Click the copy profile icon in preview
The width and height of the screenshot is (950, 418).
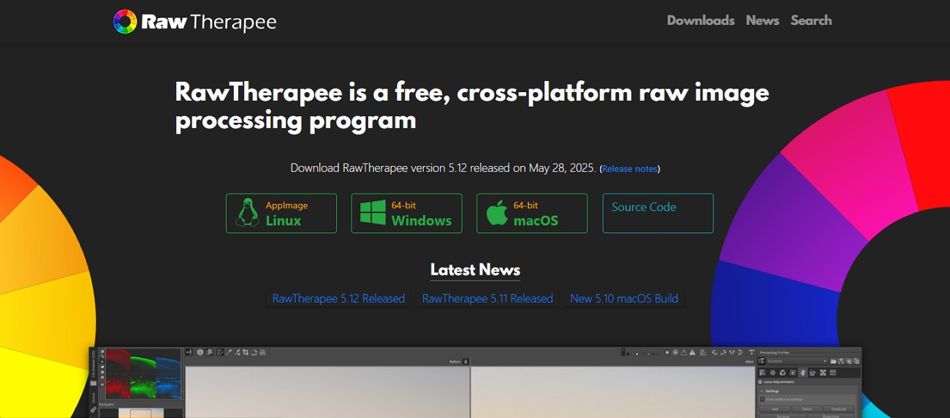849,361
